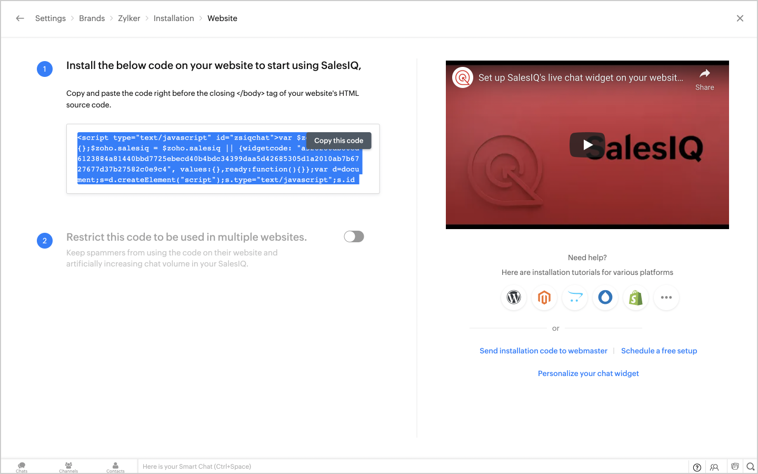This screenshot has width=758, height=474.
Task: Open the Channels tab in bottom bar
Action: 68,467
